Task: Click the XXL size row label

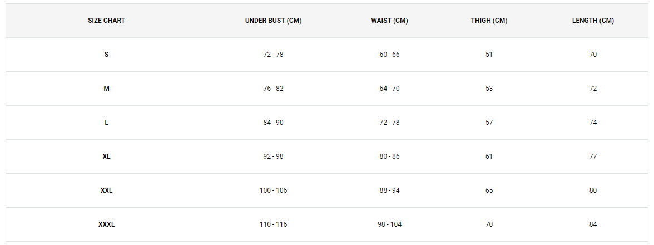Action: coord(106,190)
